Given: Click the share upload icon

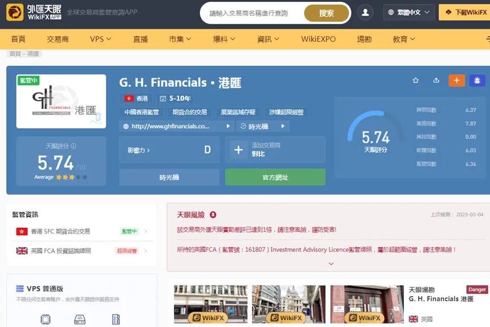Looking at the screenshot, I should click(436, 80).
